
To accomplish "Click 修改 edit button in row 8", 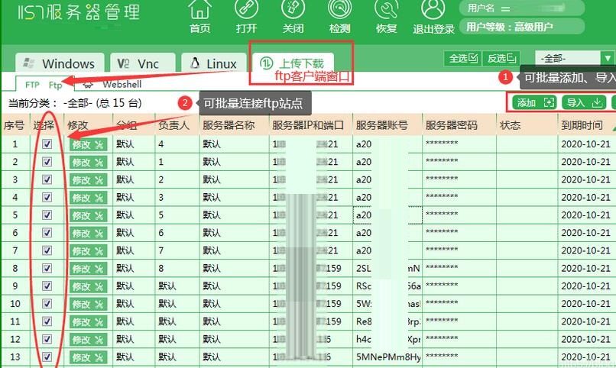I will pos(89,268).
